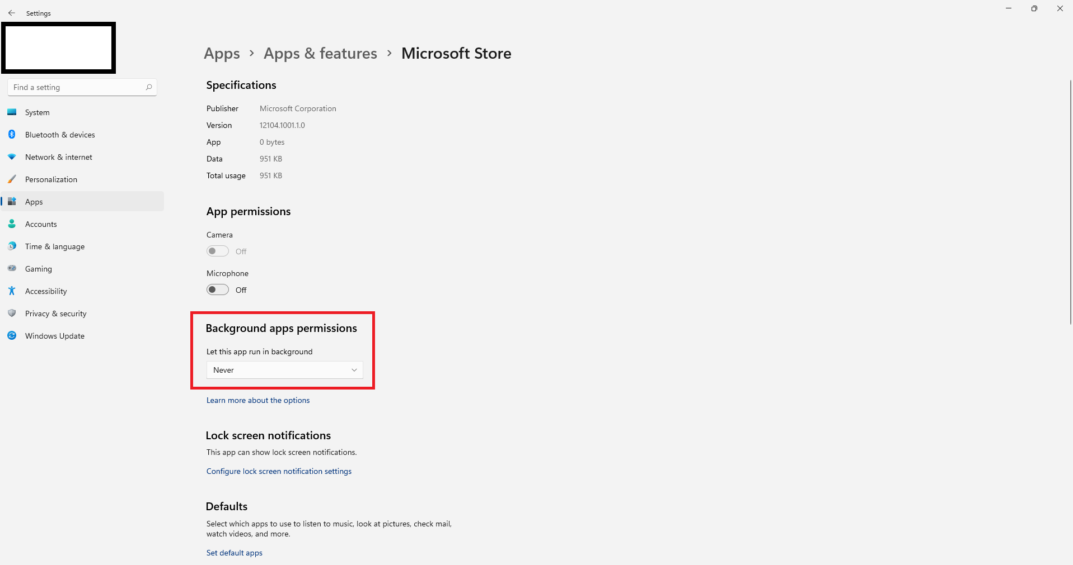The image size is (1073, 565).
Task: Select Windows Update
Action: pyautogui.click(x=83, y=336)
